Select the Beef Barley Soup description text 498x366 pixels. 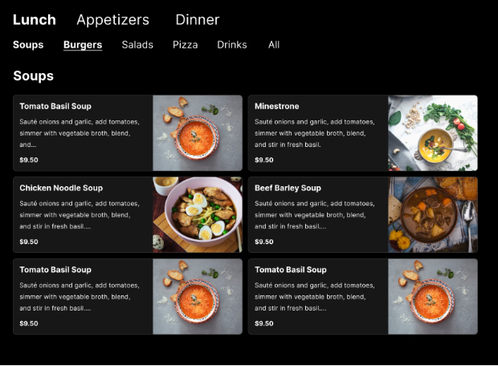314,215
